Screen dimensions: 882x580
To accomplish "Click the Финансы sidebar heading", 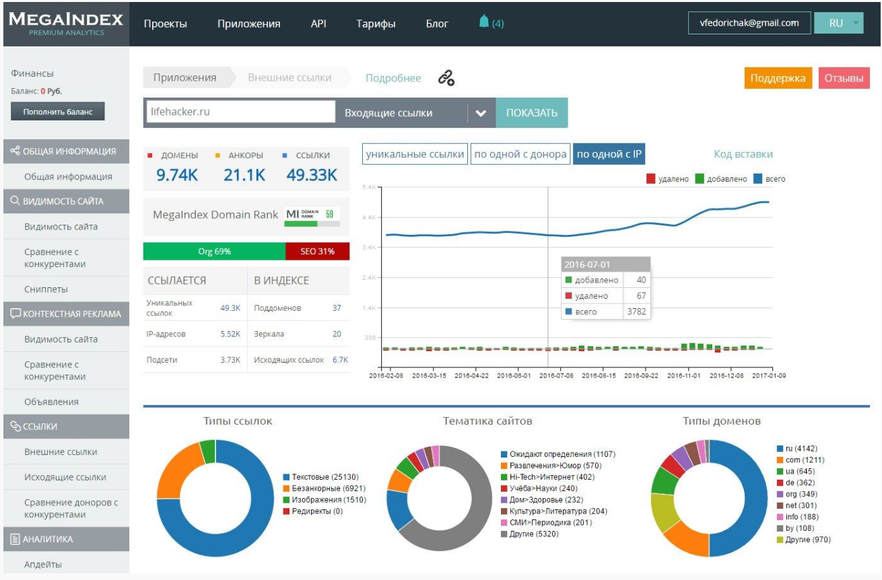I will pos(32,73).
